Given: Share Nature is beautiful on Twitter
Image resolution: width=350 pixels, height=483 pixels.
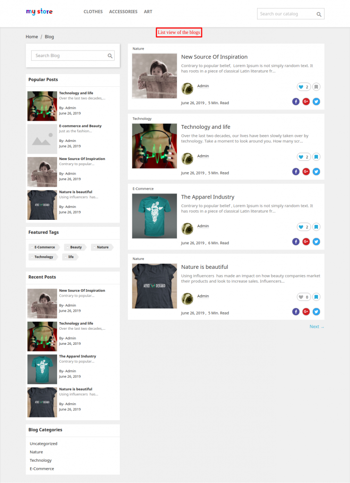Looking at the screenshot, I should click(x=316, y=312).
